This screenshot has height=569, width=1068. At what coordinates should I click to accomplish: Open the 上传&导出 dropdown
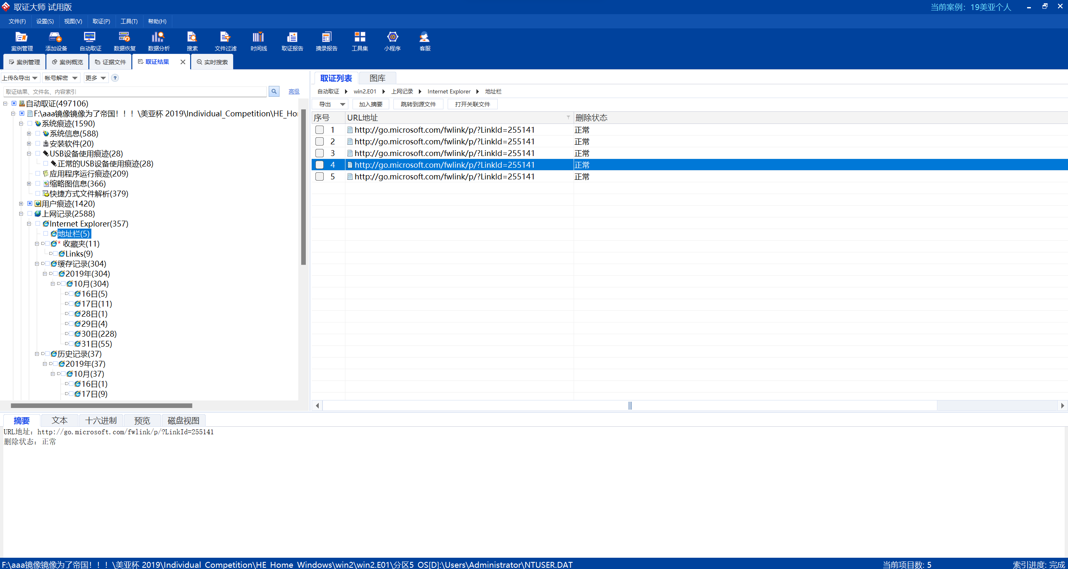[x=20, y=78]
